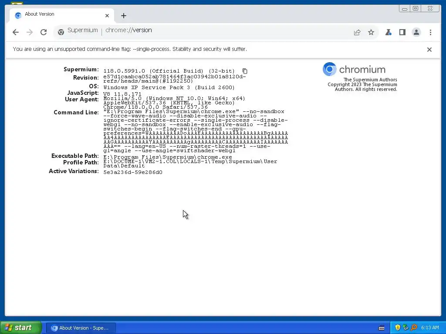
Task: Click the forward navigation arrow
Action: 30,32
